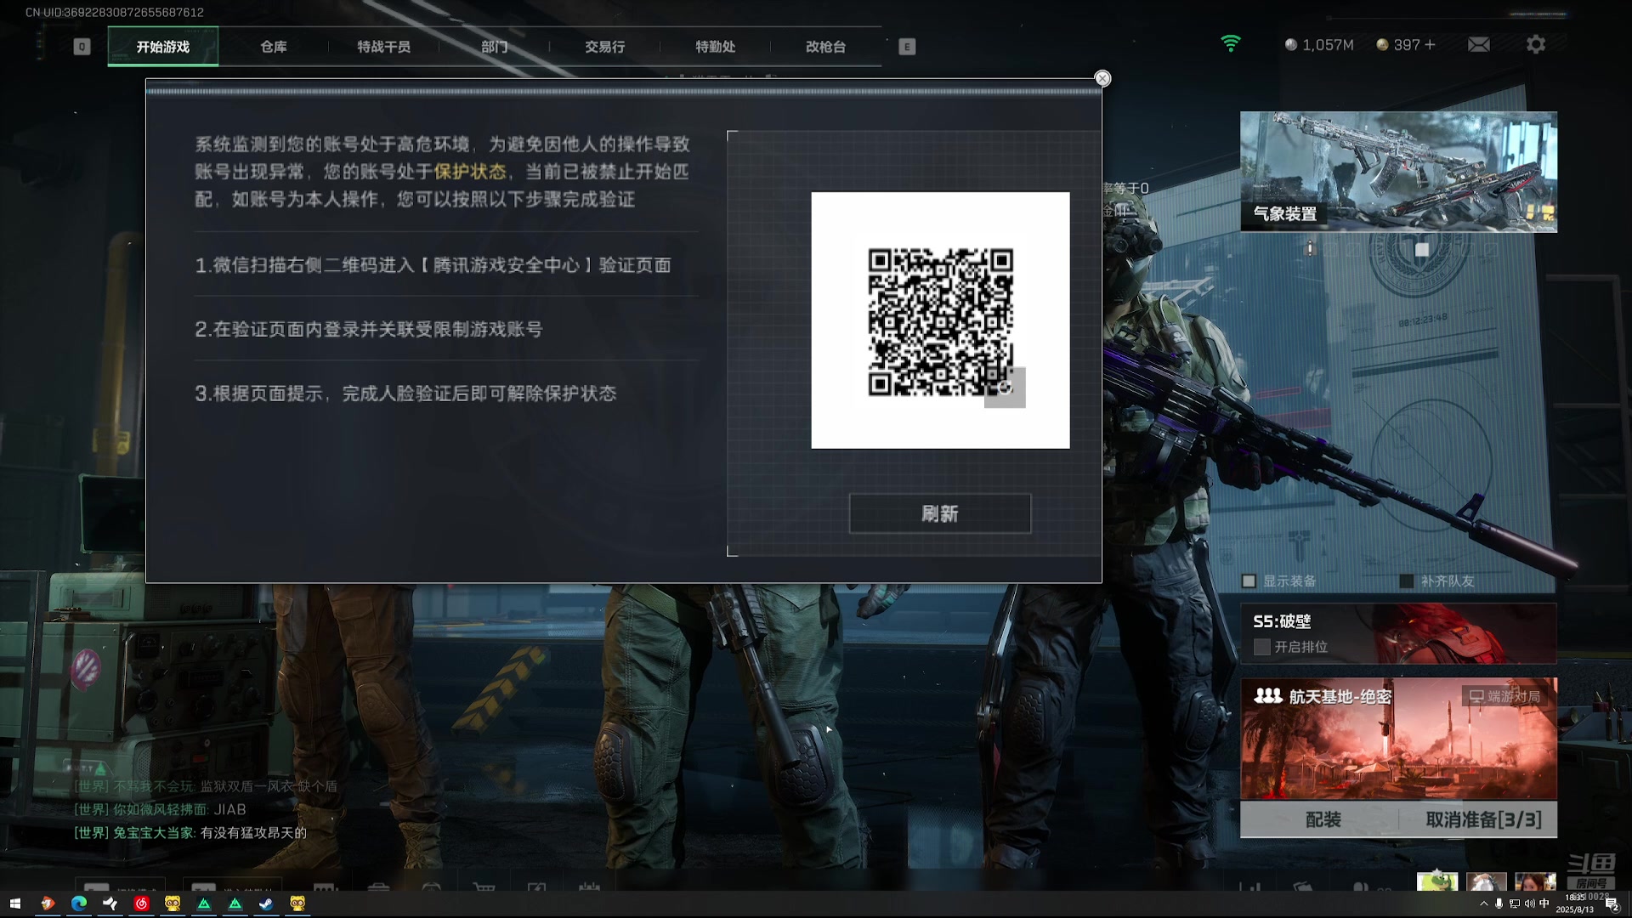Toggle the 显示装备 checkbox
Image resolution: width=1632 pixels, height=918 pixels.
1249,581
